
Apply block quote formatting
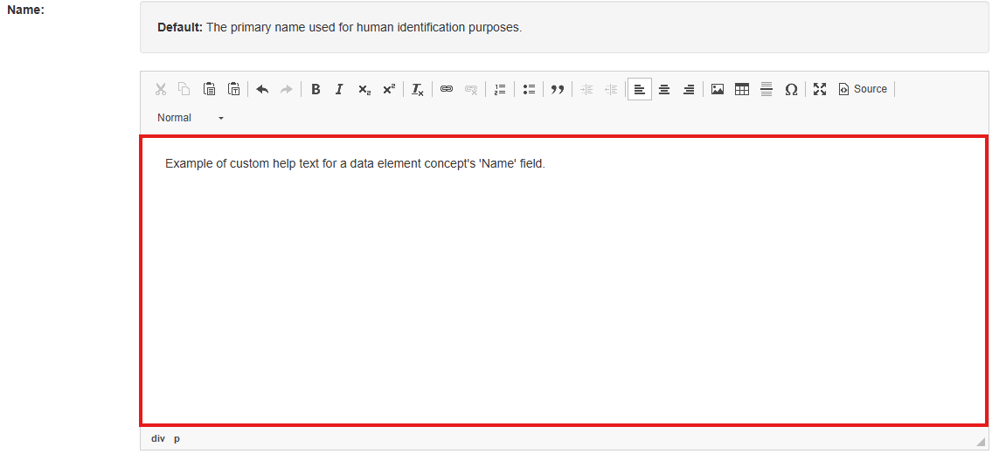[x=558, y=89]
